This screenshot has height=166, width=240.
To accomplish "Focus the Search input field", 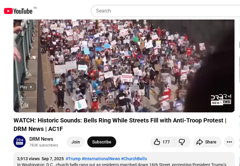I will pos(166,11).
